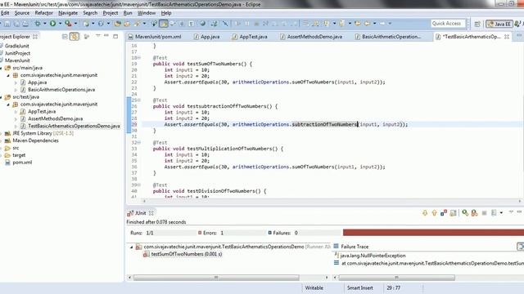The height and width of the screenshot is (294, 524).
Task: Click the Open Type toolbar icon
Action: 117,24
